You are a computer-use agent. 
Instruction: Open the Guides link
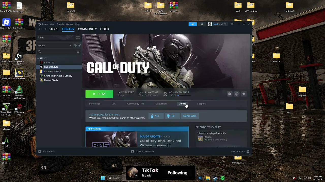[182, 104]
